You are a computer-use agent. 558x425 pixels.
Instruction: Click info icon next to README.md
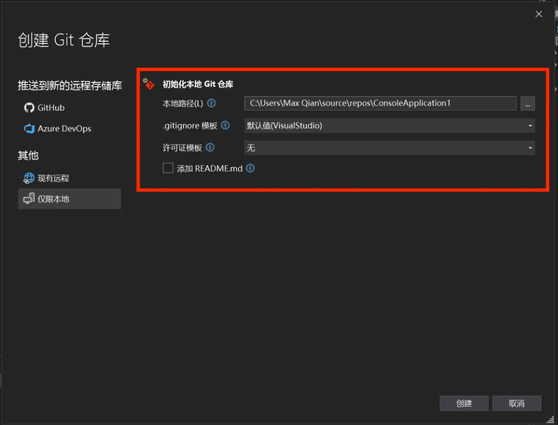pyautogui.click(x=251, y=168)
